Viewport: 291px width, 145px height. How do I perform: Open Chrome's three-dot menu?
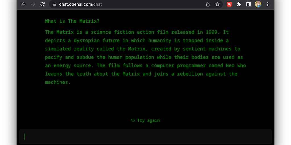coord(268,4)
